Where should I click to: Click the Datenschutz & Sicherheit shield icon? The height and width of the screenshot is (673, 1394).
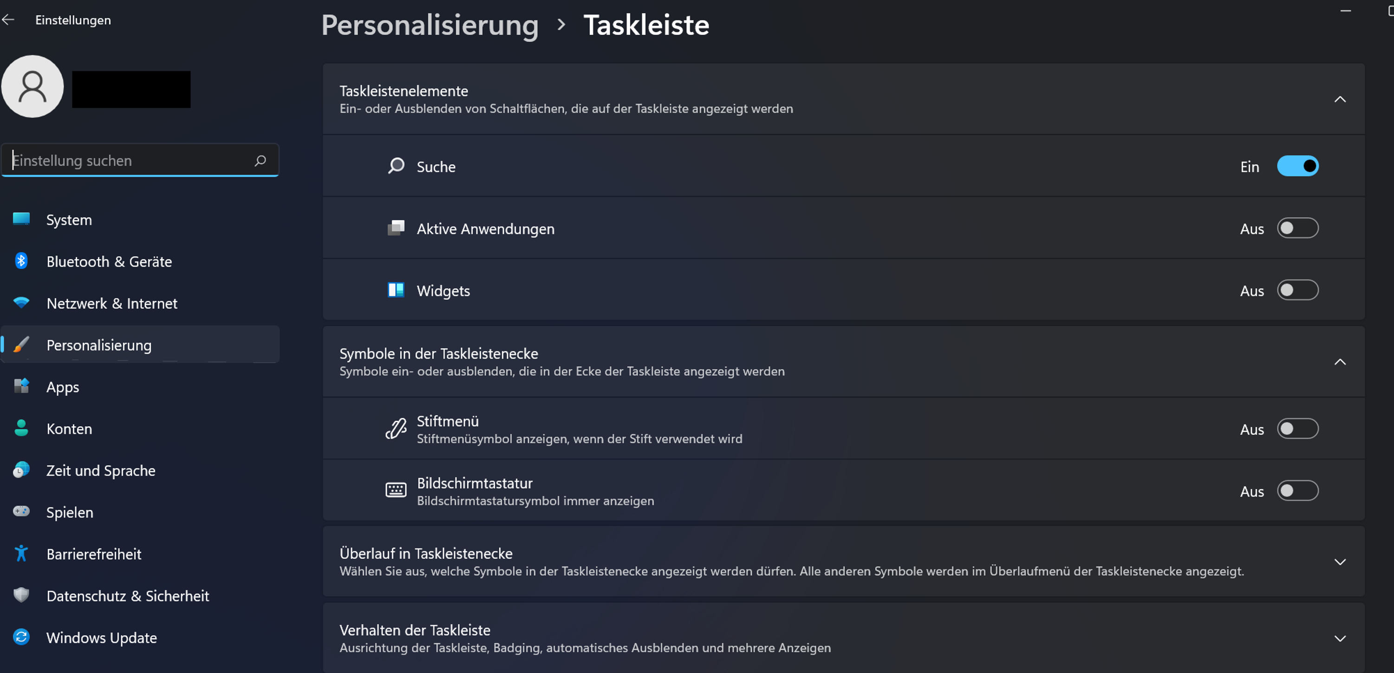(x=21, y=595)
